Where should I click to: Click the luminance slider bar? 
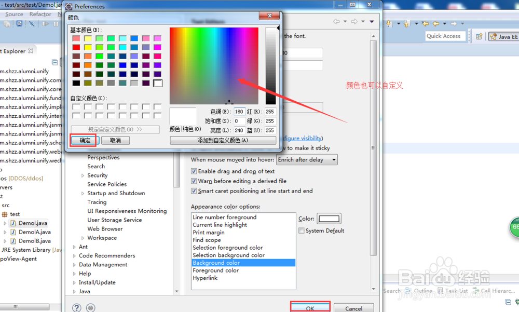coord(270,66)
